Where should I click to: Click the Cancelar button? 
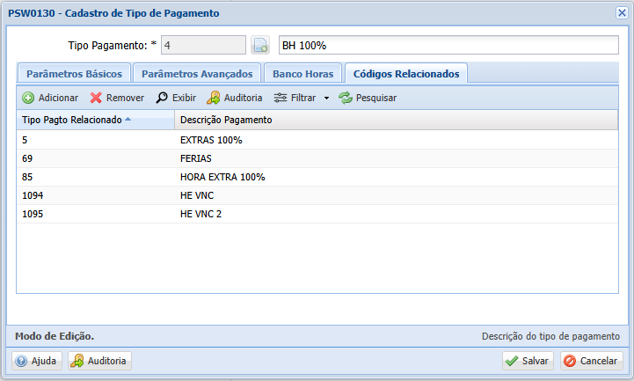[x=592, y=361]
